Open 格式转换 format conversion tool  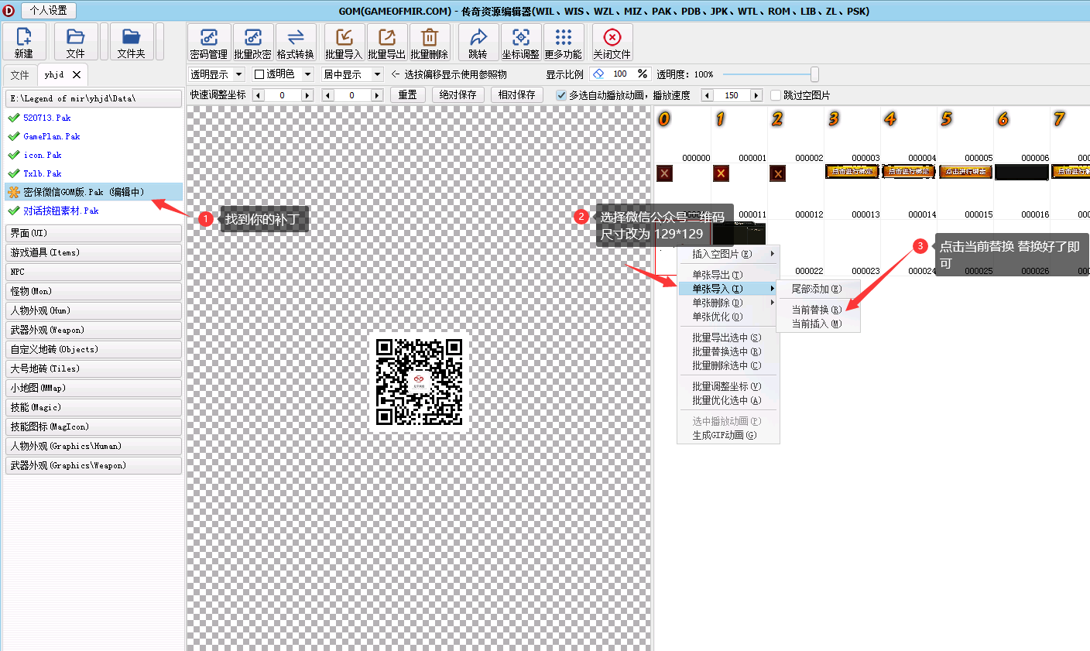pyautogui.click(x=296, y=42)
